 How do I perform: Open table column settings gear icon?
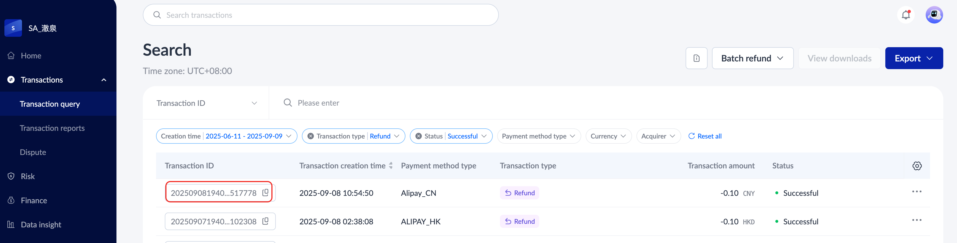point(917,166)
